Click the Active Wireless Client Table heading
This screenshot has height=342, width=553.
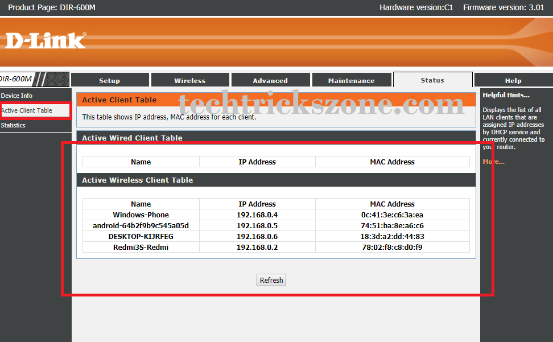(x=138, y=180)
